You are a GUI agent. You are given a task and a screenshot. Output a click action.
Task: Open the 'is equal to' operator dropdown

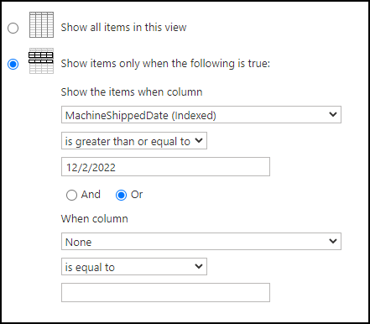134,267
